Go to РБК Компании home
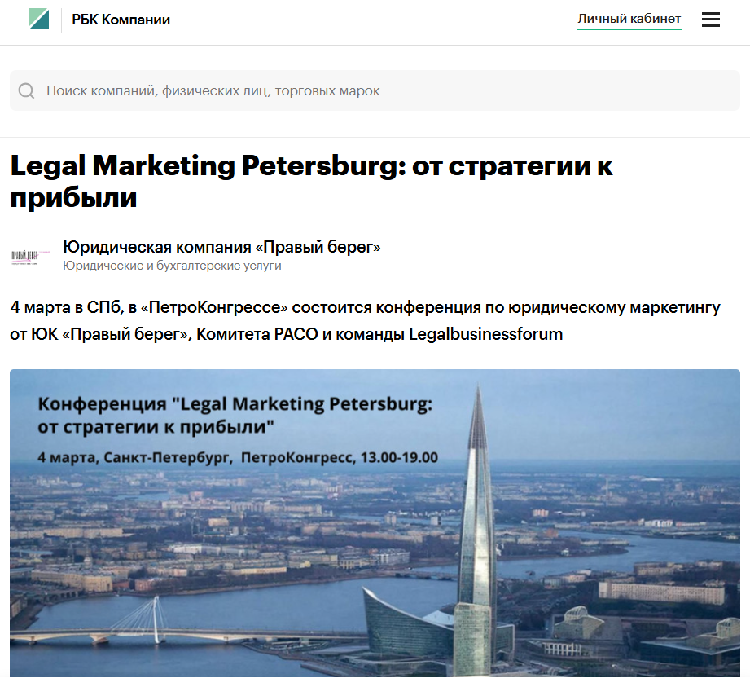 point(121,20)
